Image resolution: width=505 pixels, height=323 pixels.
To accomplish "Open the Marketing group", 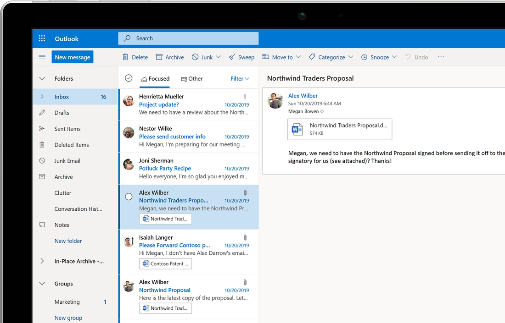I will tap(67, 302).
